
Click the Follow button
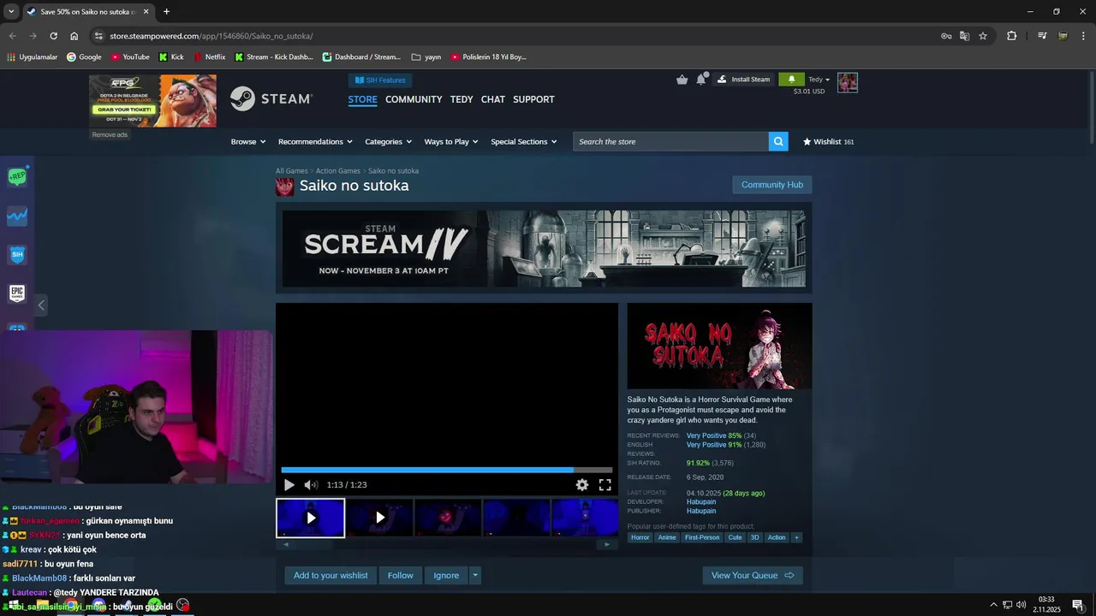pos(401,576)
